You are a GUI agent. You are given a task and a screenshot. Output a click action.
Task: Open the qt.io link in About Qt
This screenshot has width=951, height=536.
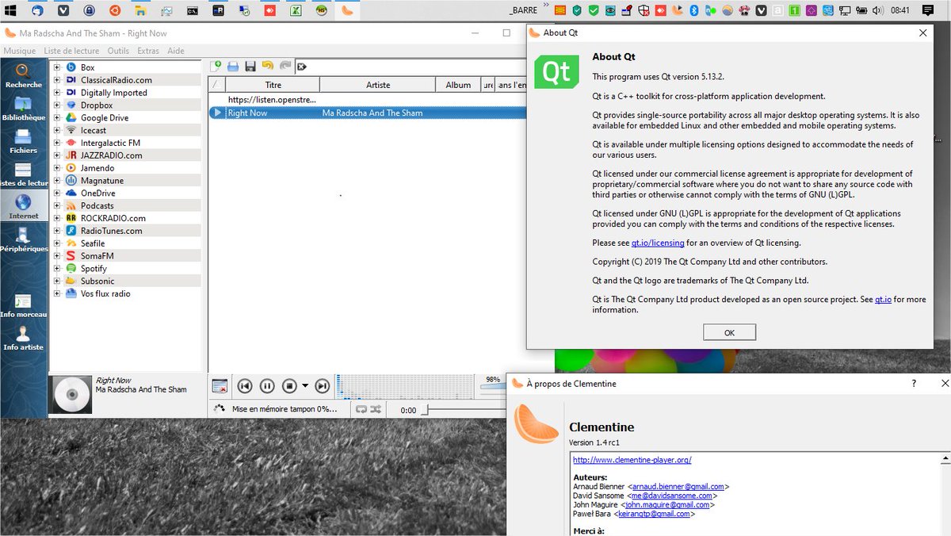point(883,300)
